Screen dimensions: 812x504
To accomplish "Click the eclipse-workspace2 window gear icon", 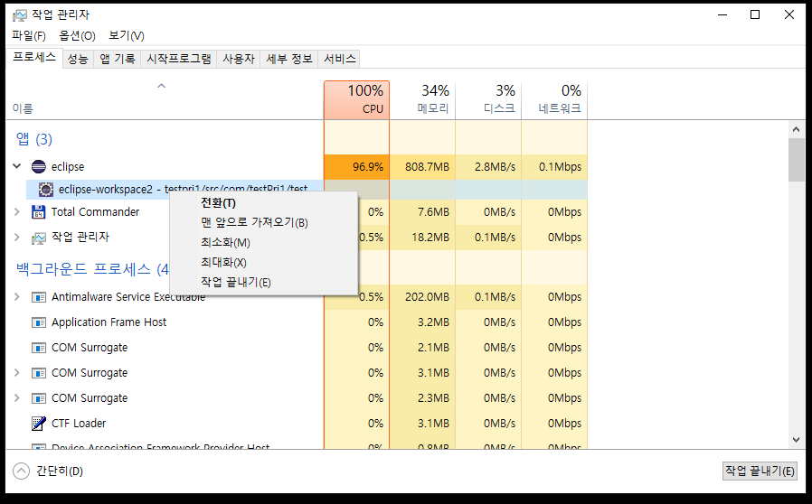I will click(45, 190).
